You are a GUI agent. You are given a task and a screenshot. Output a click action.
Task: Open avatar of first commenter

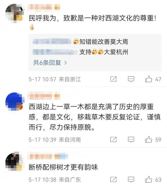click(15, 13)
